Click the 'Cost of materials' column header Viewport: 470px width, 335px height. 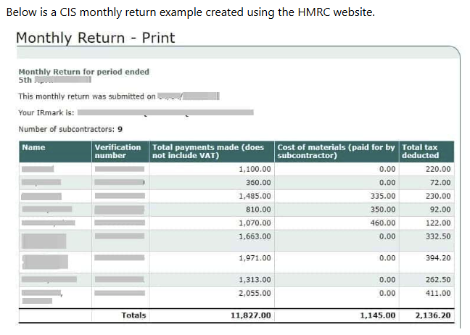point(336,151)
